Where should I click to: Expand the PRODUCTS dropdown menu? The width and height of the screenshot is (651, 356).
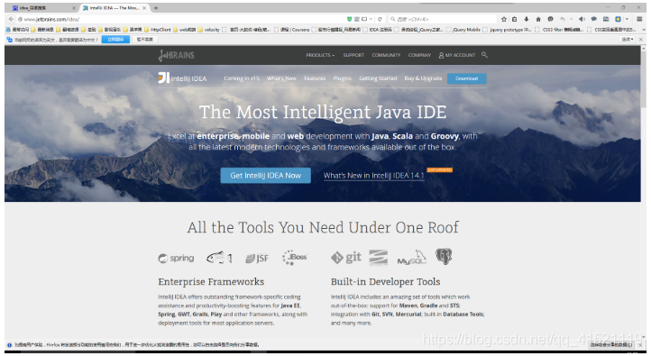point(320,55)
